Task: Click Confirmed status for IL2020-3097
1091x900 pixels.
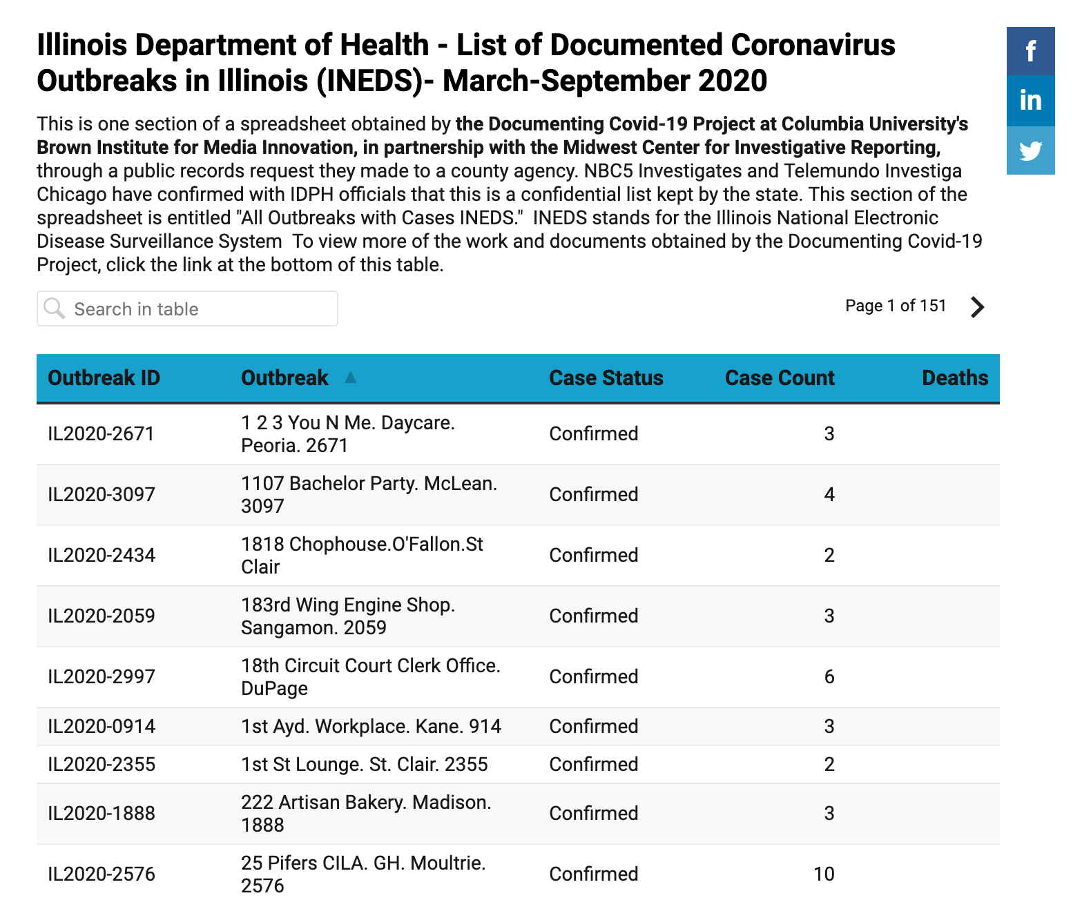Action: pos(593,494)
